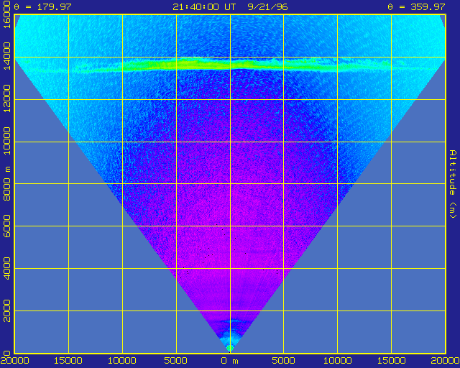The height and width of the screenshot is (368, 460).
Task: Click the θ = 179.97 label
Action: [42, 6]
